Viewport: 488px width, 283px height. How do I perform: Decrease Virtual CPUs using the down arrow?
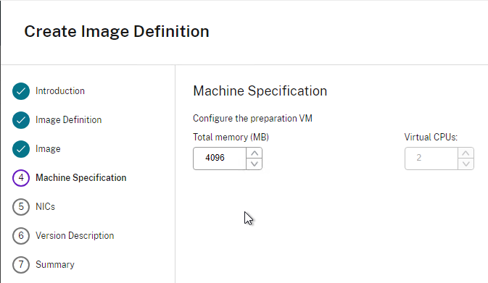[466, 164]
